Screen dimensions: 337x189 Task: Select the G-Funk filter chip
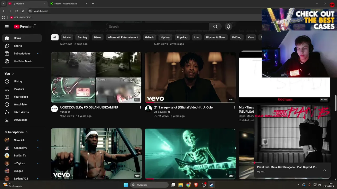coord(149,38)
